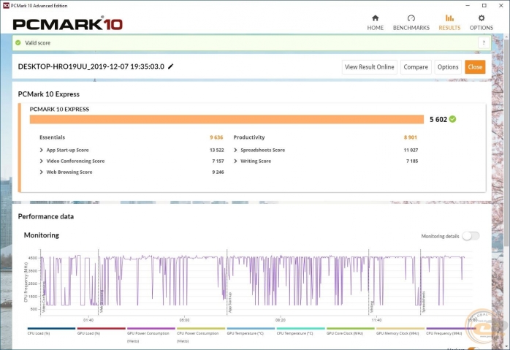510x350 pixels.
Task: Open the Home section
Action: (x=375, y=23)
